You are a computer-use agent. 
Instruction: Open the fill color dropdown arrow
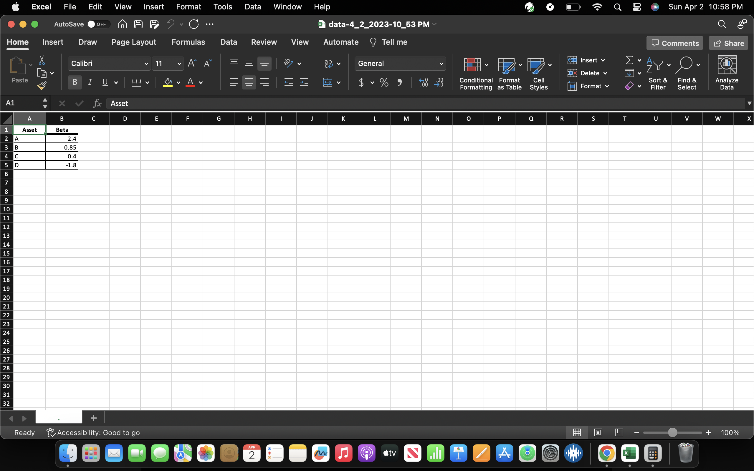coord(178,83)
